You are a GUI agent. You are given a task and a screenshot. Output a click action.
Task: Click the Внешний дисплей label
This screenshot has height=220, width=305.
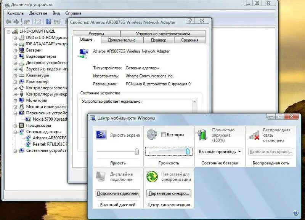point(118,205)
